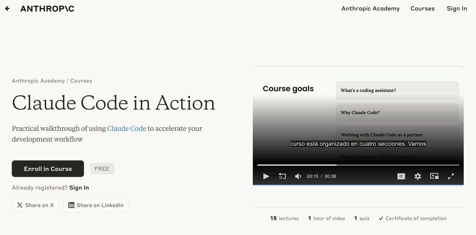This screenshot has width=476, height=235.
Task: Click the 1 quiz stat
Action: 362,218
